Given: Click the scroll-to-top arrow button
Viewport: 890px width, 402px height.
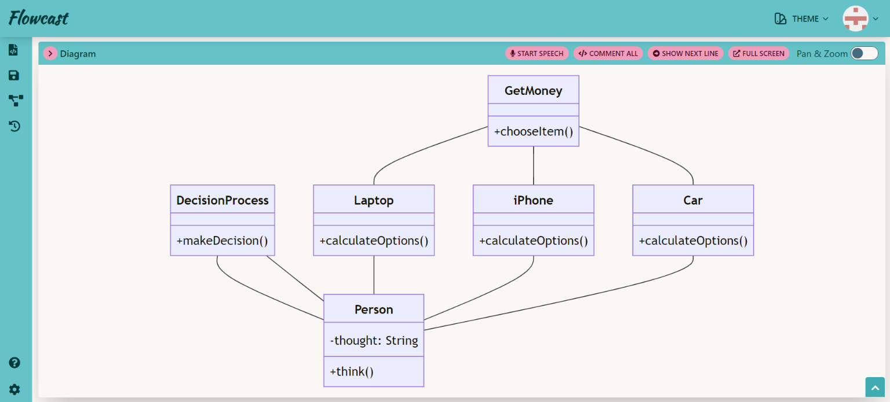Looking at the screenshot, I should pyautogui.click(x=875, y=388).
